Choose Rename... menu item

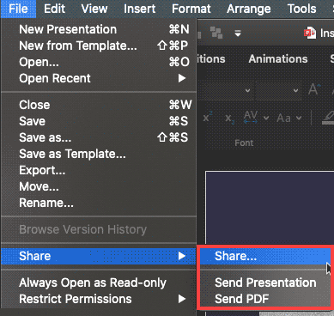(x=99, y=203)
